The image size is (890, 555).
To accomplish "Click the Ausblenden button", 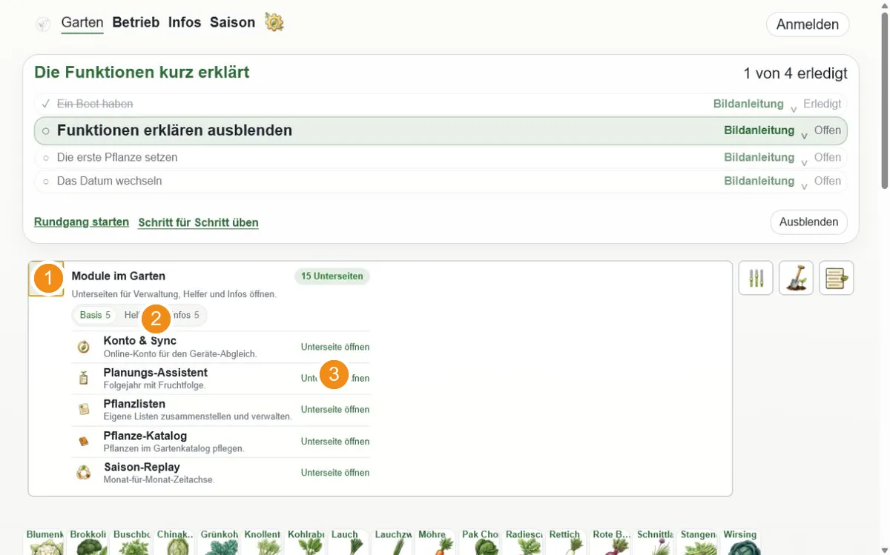I will (x=808, y=222).
